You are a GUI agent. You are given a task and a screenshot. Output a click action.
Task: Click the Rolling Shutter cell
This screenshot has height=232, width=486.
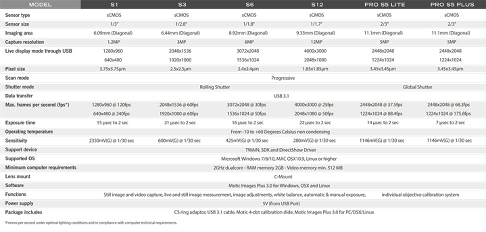click(215, 87)
